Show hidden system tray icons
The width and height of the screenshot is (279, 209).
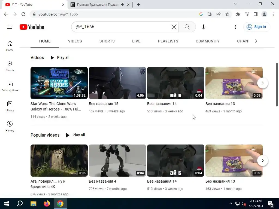coord(231,204)
